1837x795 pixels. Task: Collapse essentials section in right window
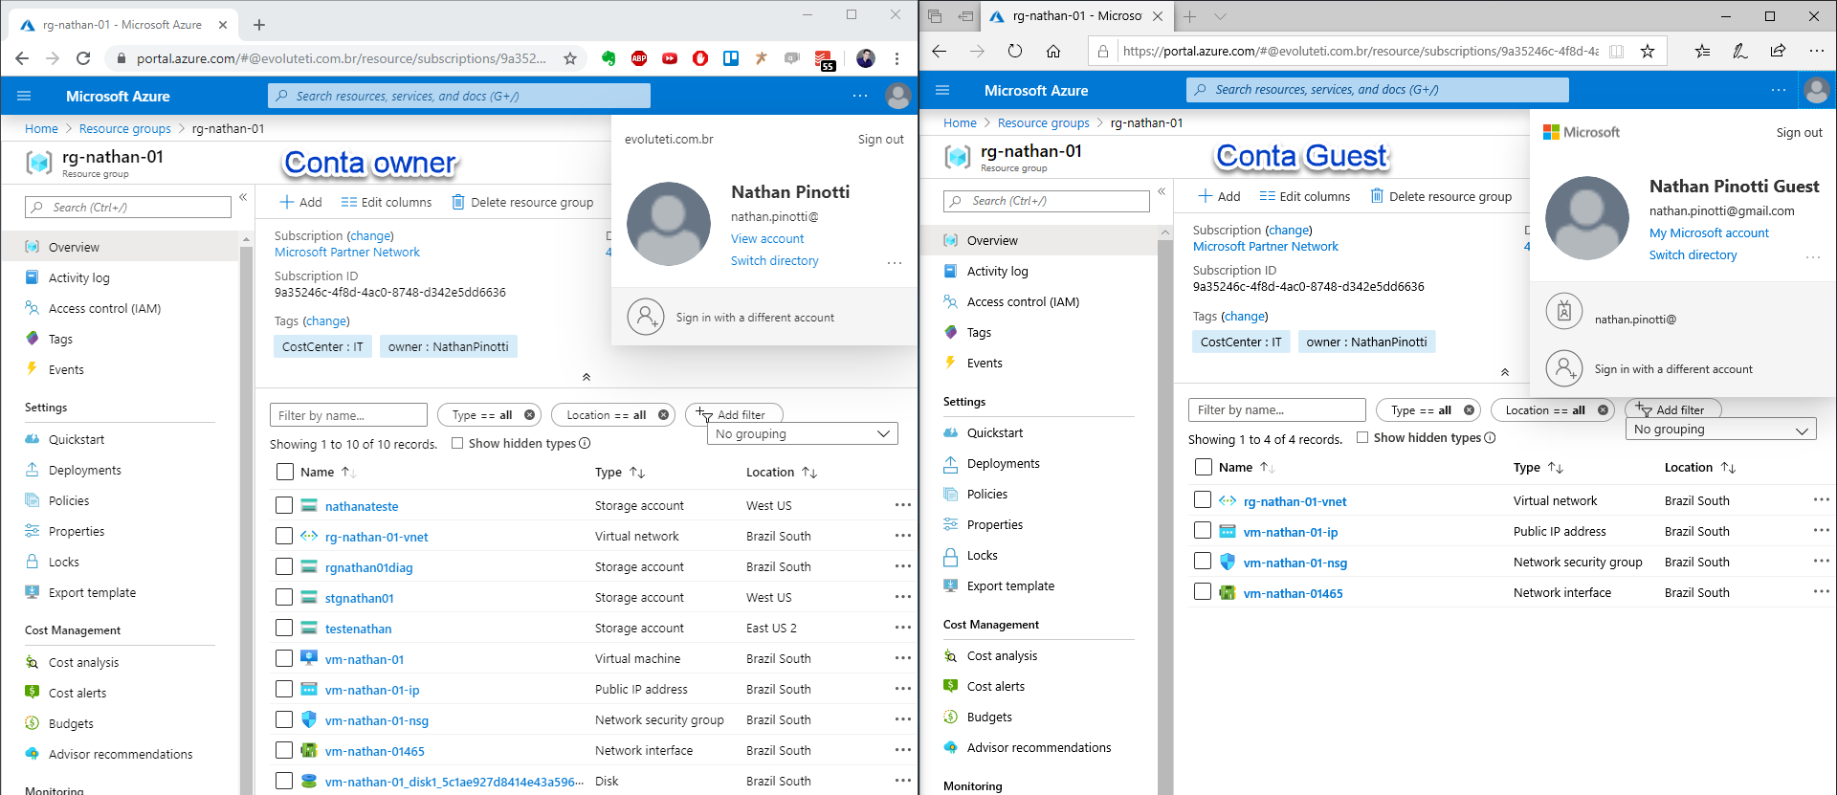click(1505, 371)
